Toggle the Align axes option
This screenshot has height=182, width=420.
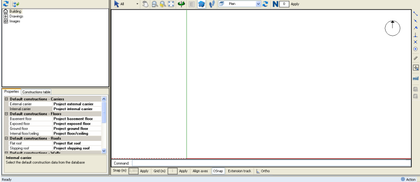(200, 171)
